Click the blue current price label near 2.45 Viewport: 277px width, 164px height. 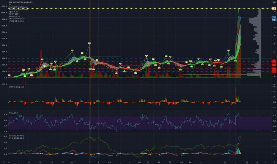pyautogui.click(x=274, y=18)
